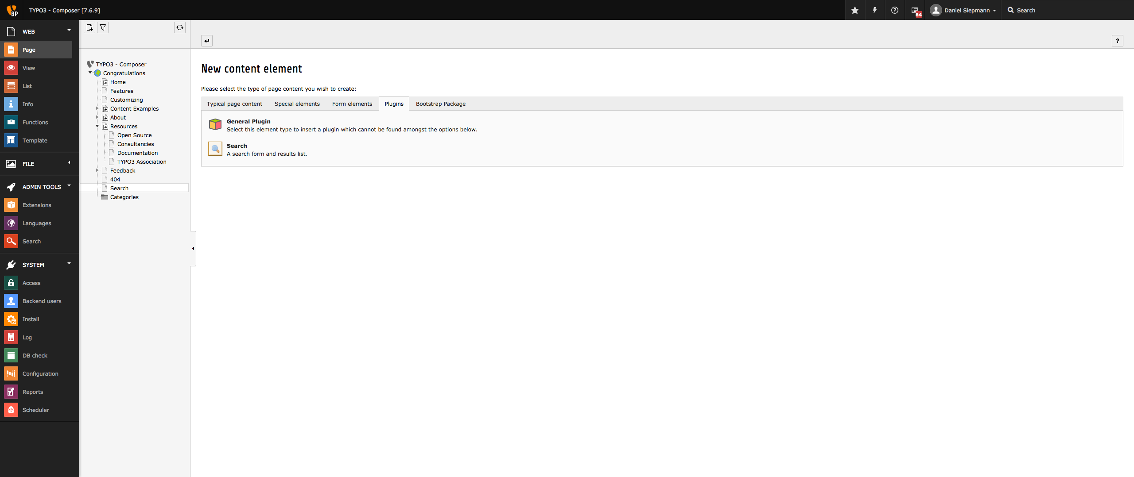The width and height of the screenshot is (1134, 477).
Task: Refresh the page tree
Action: (x=180, y=27)
